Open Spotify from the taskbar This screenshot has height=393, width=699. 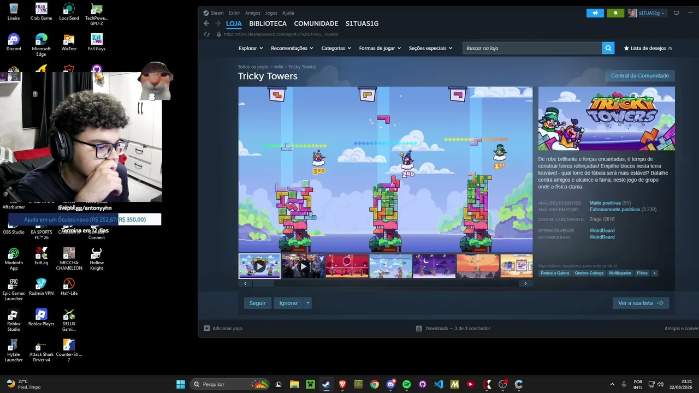(406, 384)
